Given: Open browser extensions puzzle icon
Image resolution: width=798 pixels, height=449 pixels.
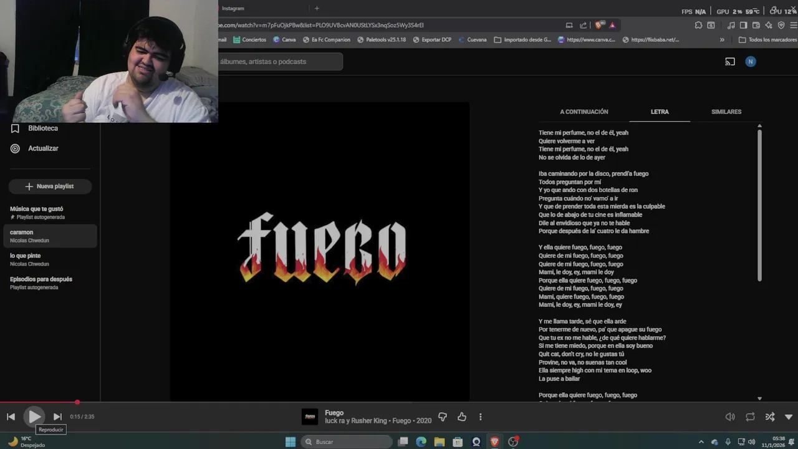Looking at the screenshot, I should click(698, 25).
